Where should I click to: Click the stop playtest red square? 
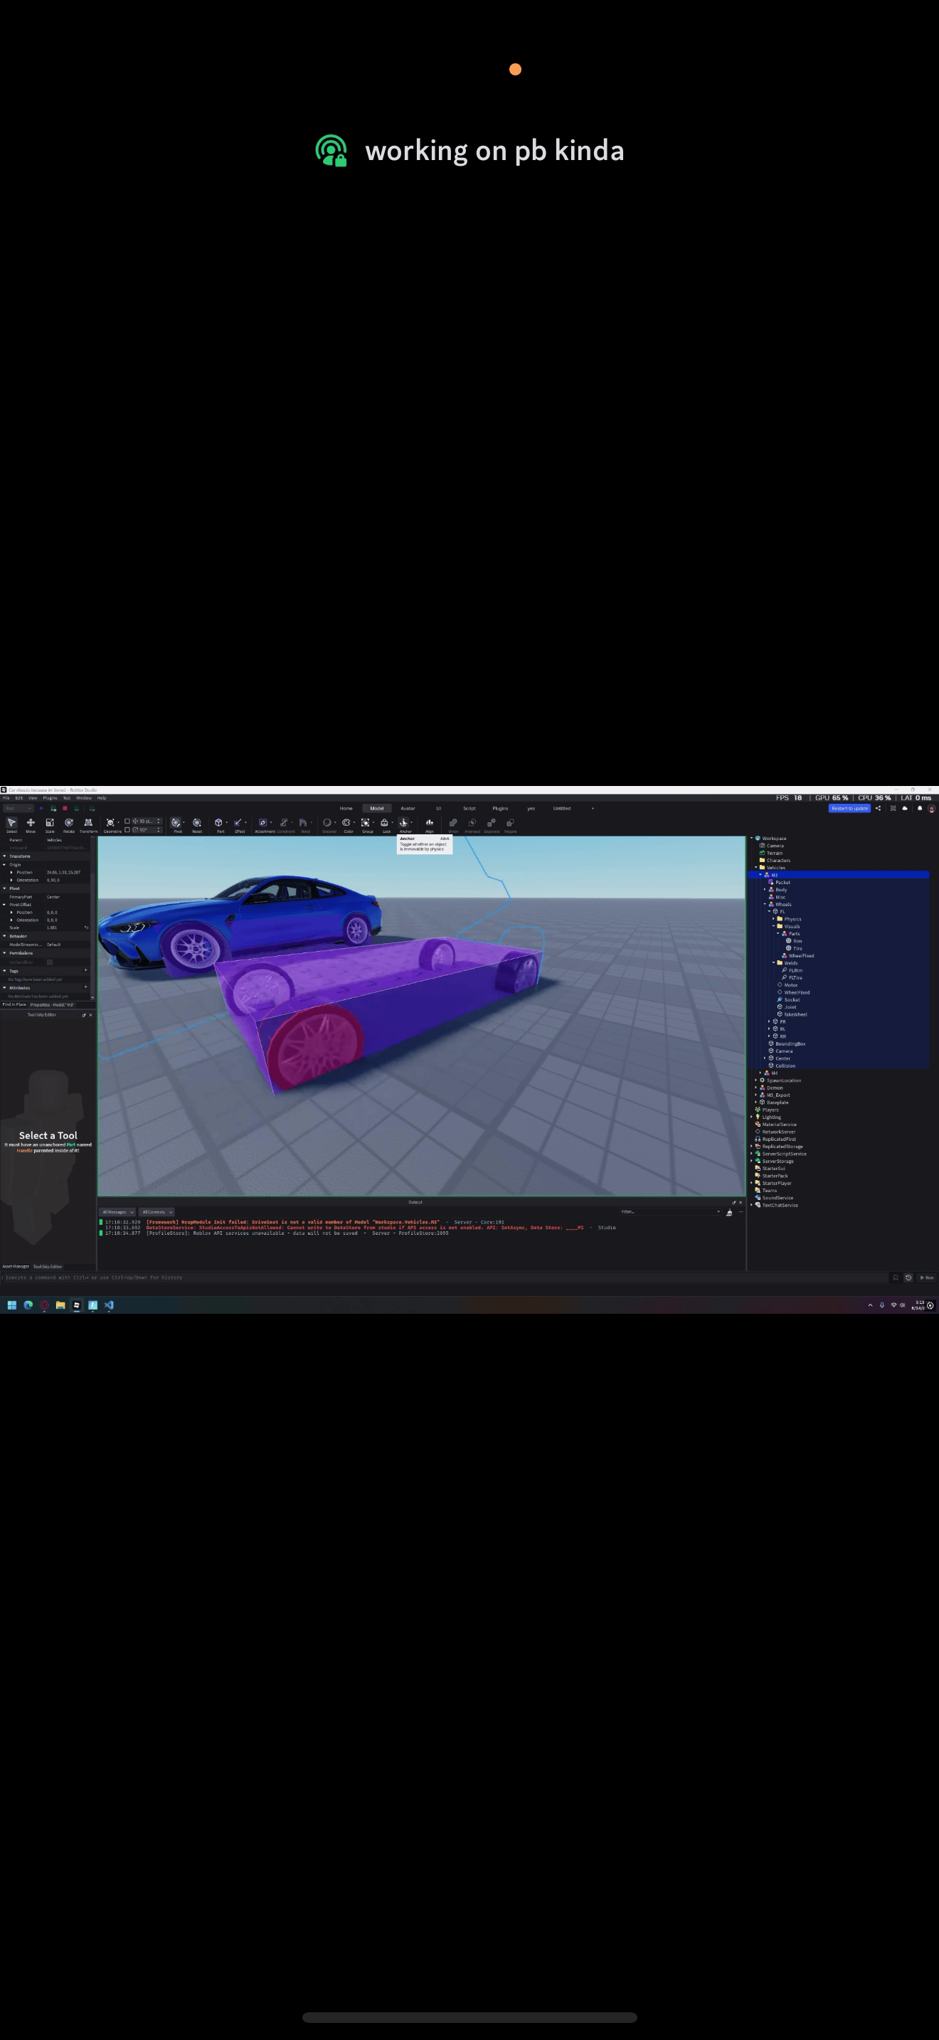65,809
